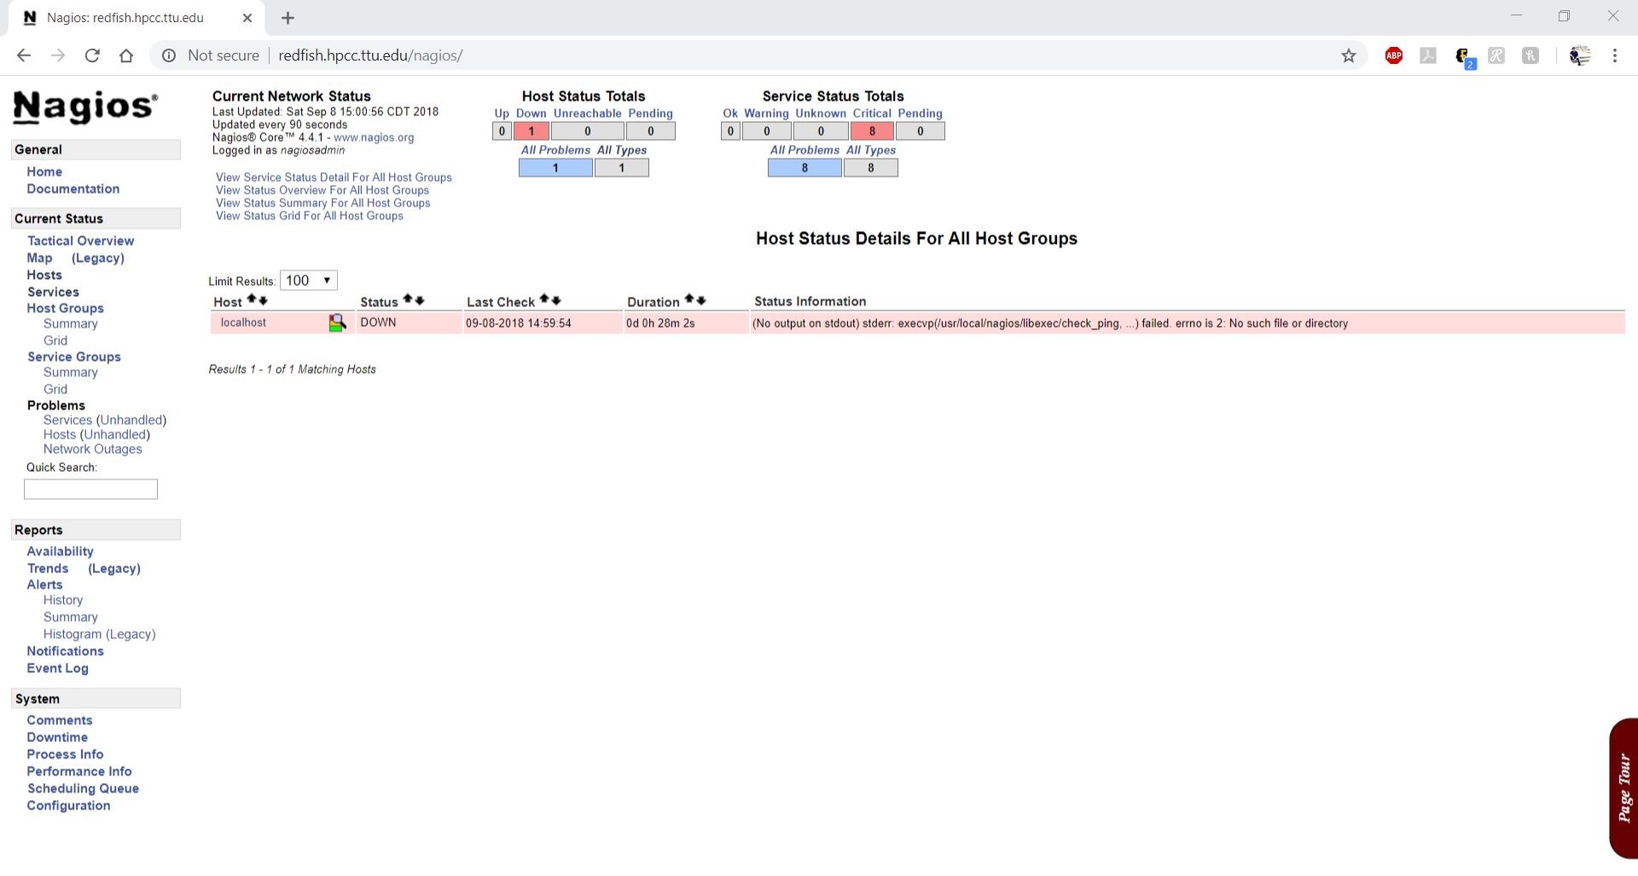Image resolution: width=1638 pixels, height=876 pixels.
Task: Open Service Groups Grid
Action: coord(55,389)
